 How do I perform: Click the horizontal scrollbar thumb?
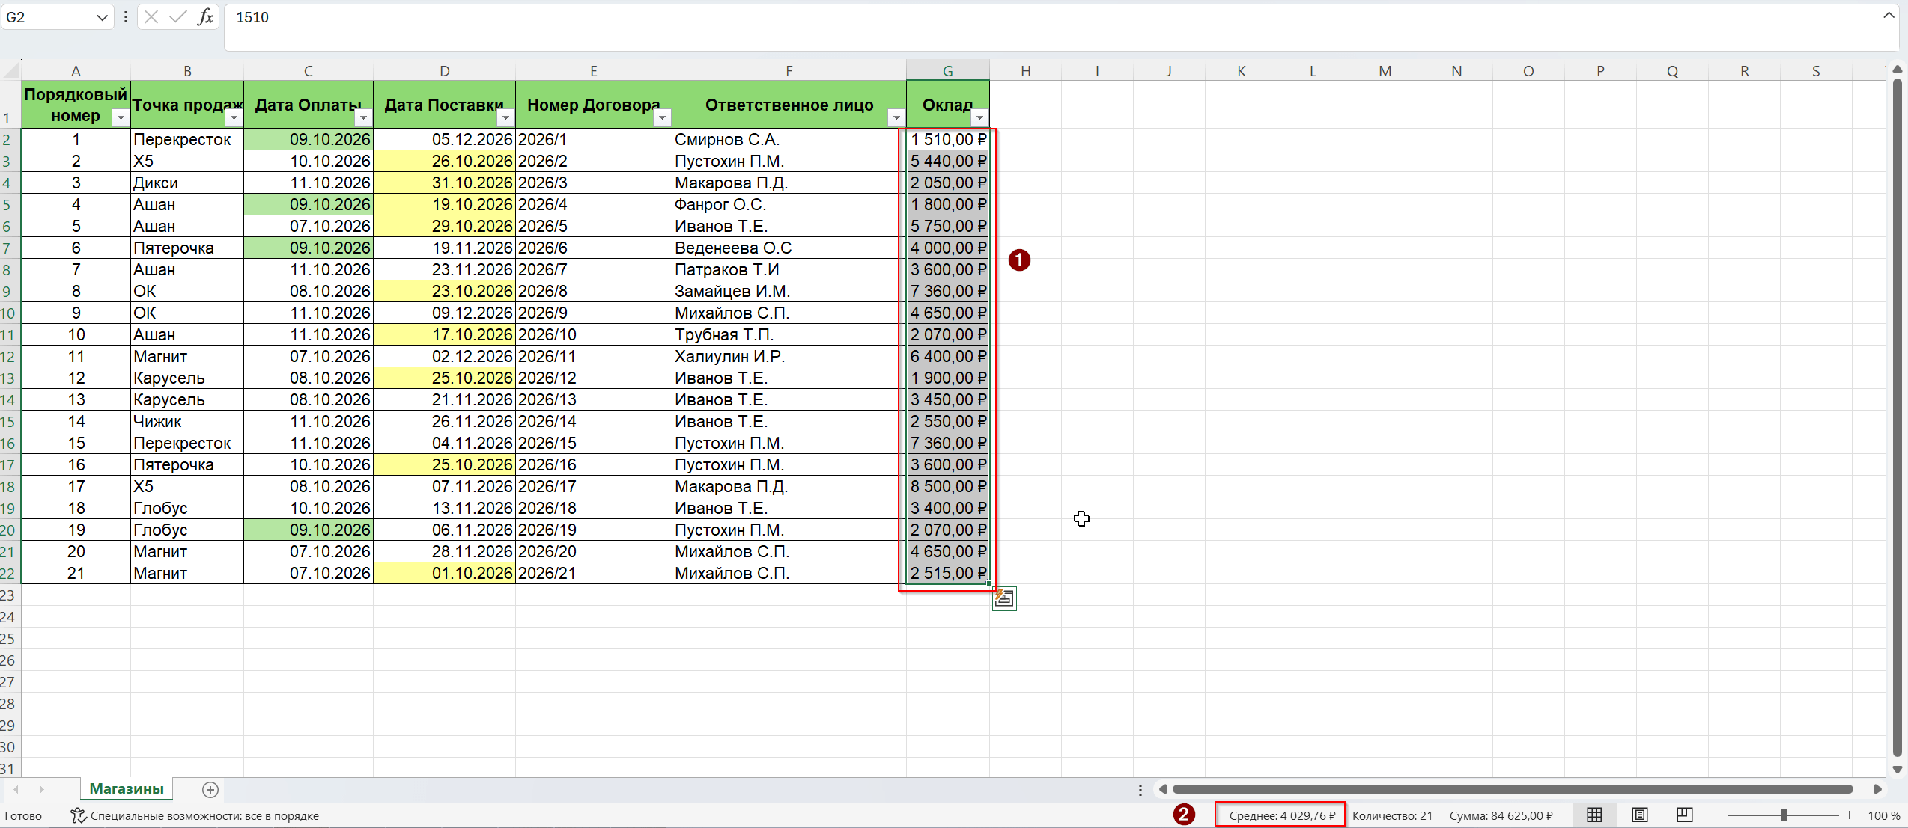point(1513,789)
